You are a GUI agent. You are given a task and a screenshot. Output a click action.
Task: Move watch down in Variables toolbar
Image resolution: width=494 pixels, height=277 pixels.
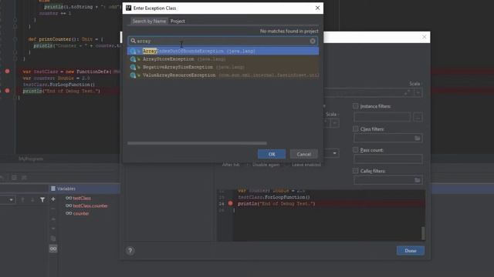[x=53, y=229]
